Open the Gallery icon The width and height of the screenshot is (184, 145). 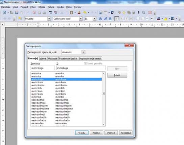[129, 13]
